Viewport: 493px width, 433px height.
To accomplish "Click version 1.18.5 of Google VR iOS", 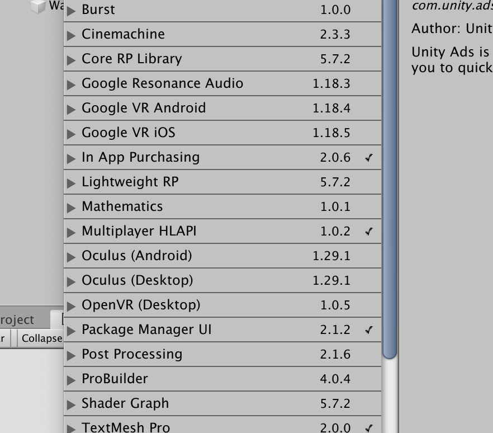I will coord(331,133).
